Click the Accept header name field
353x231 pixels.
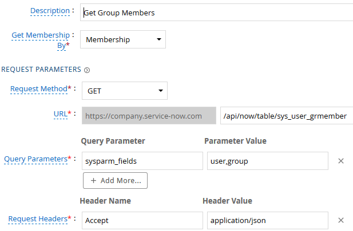click(142, 221)
